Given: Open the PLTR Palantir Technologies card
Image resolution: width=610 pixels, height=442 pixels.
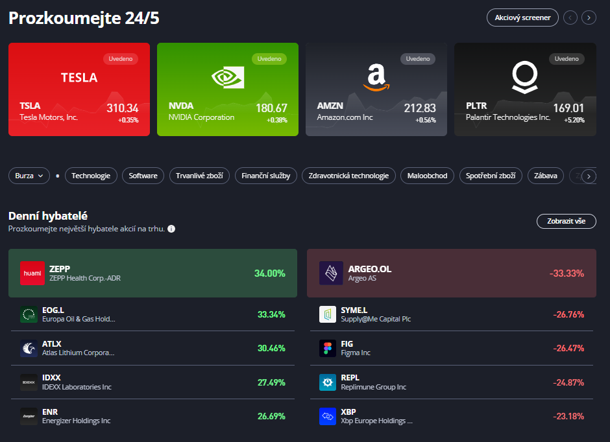Looking at the screenshot, I should (525, 89).
